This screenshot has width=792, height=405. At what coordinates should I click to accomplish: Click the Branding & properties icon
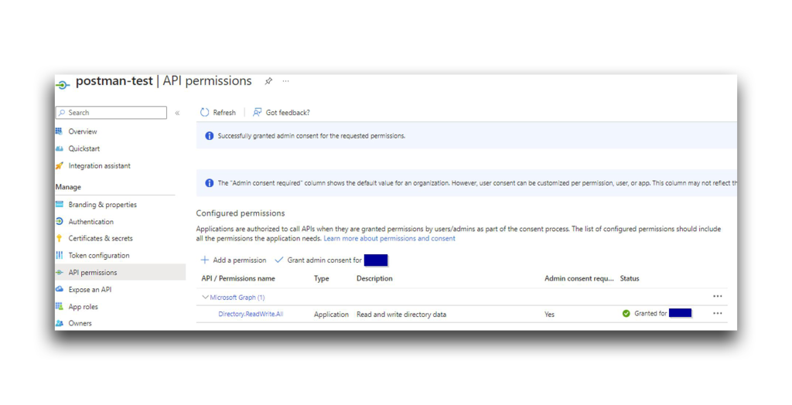(x=59, y=205)
